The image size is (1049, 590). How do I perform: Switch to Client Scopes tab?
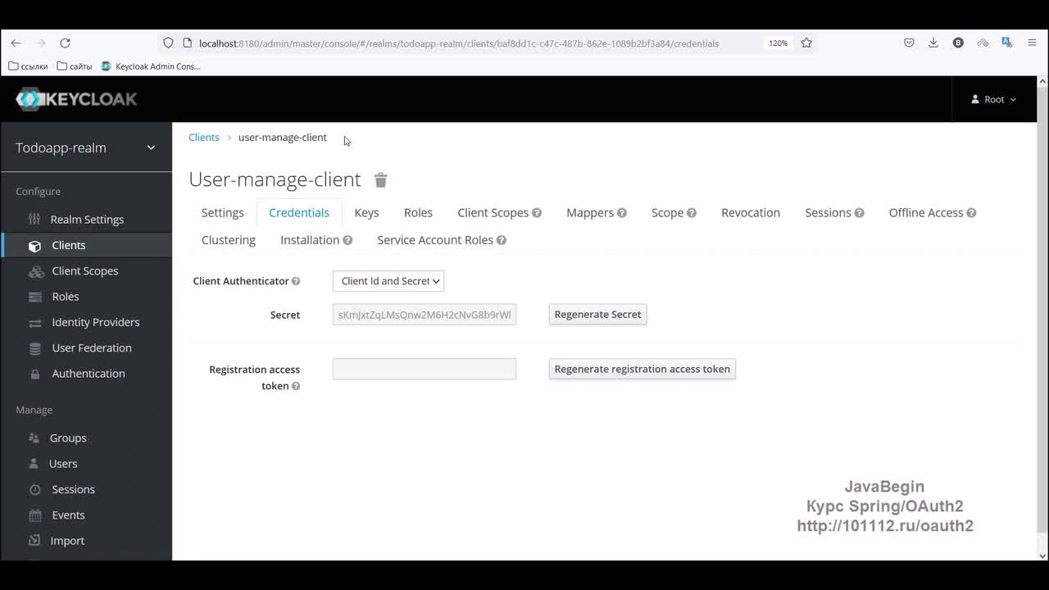pyautogui.click(x=493, y=213)
